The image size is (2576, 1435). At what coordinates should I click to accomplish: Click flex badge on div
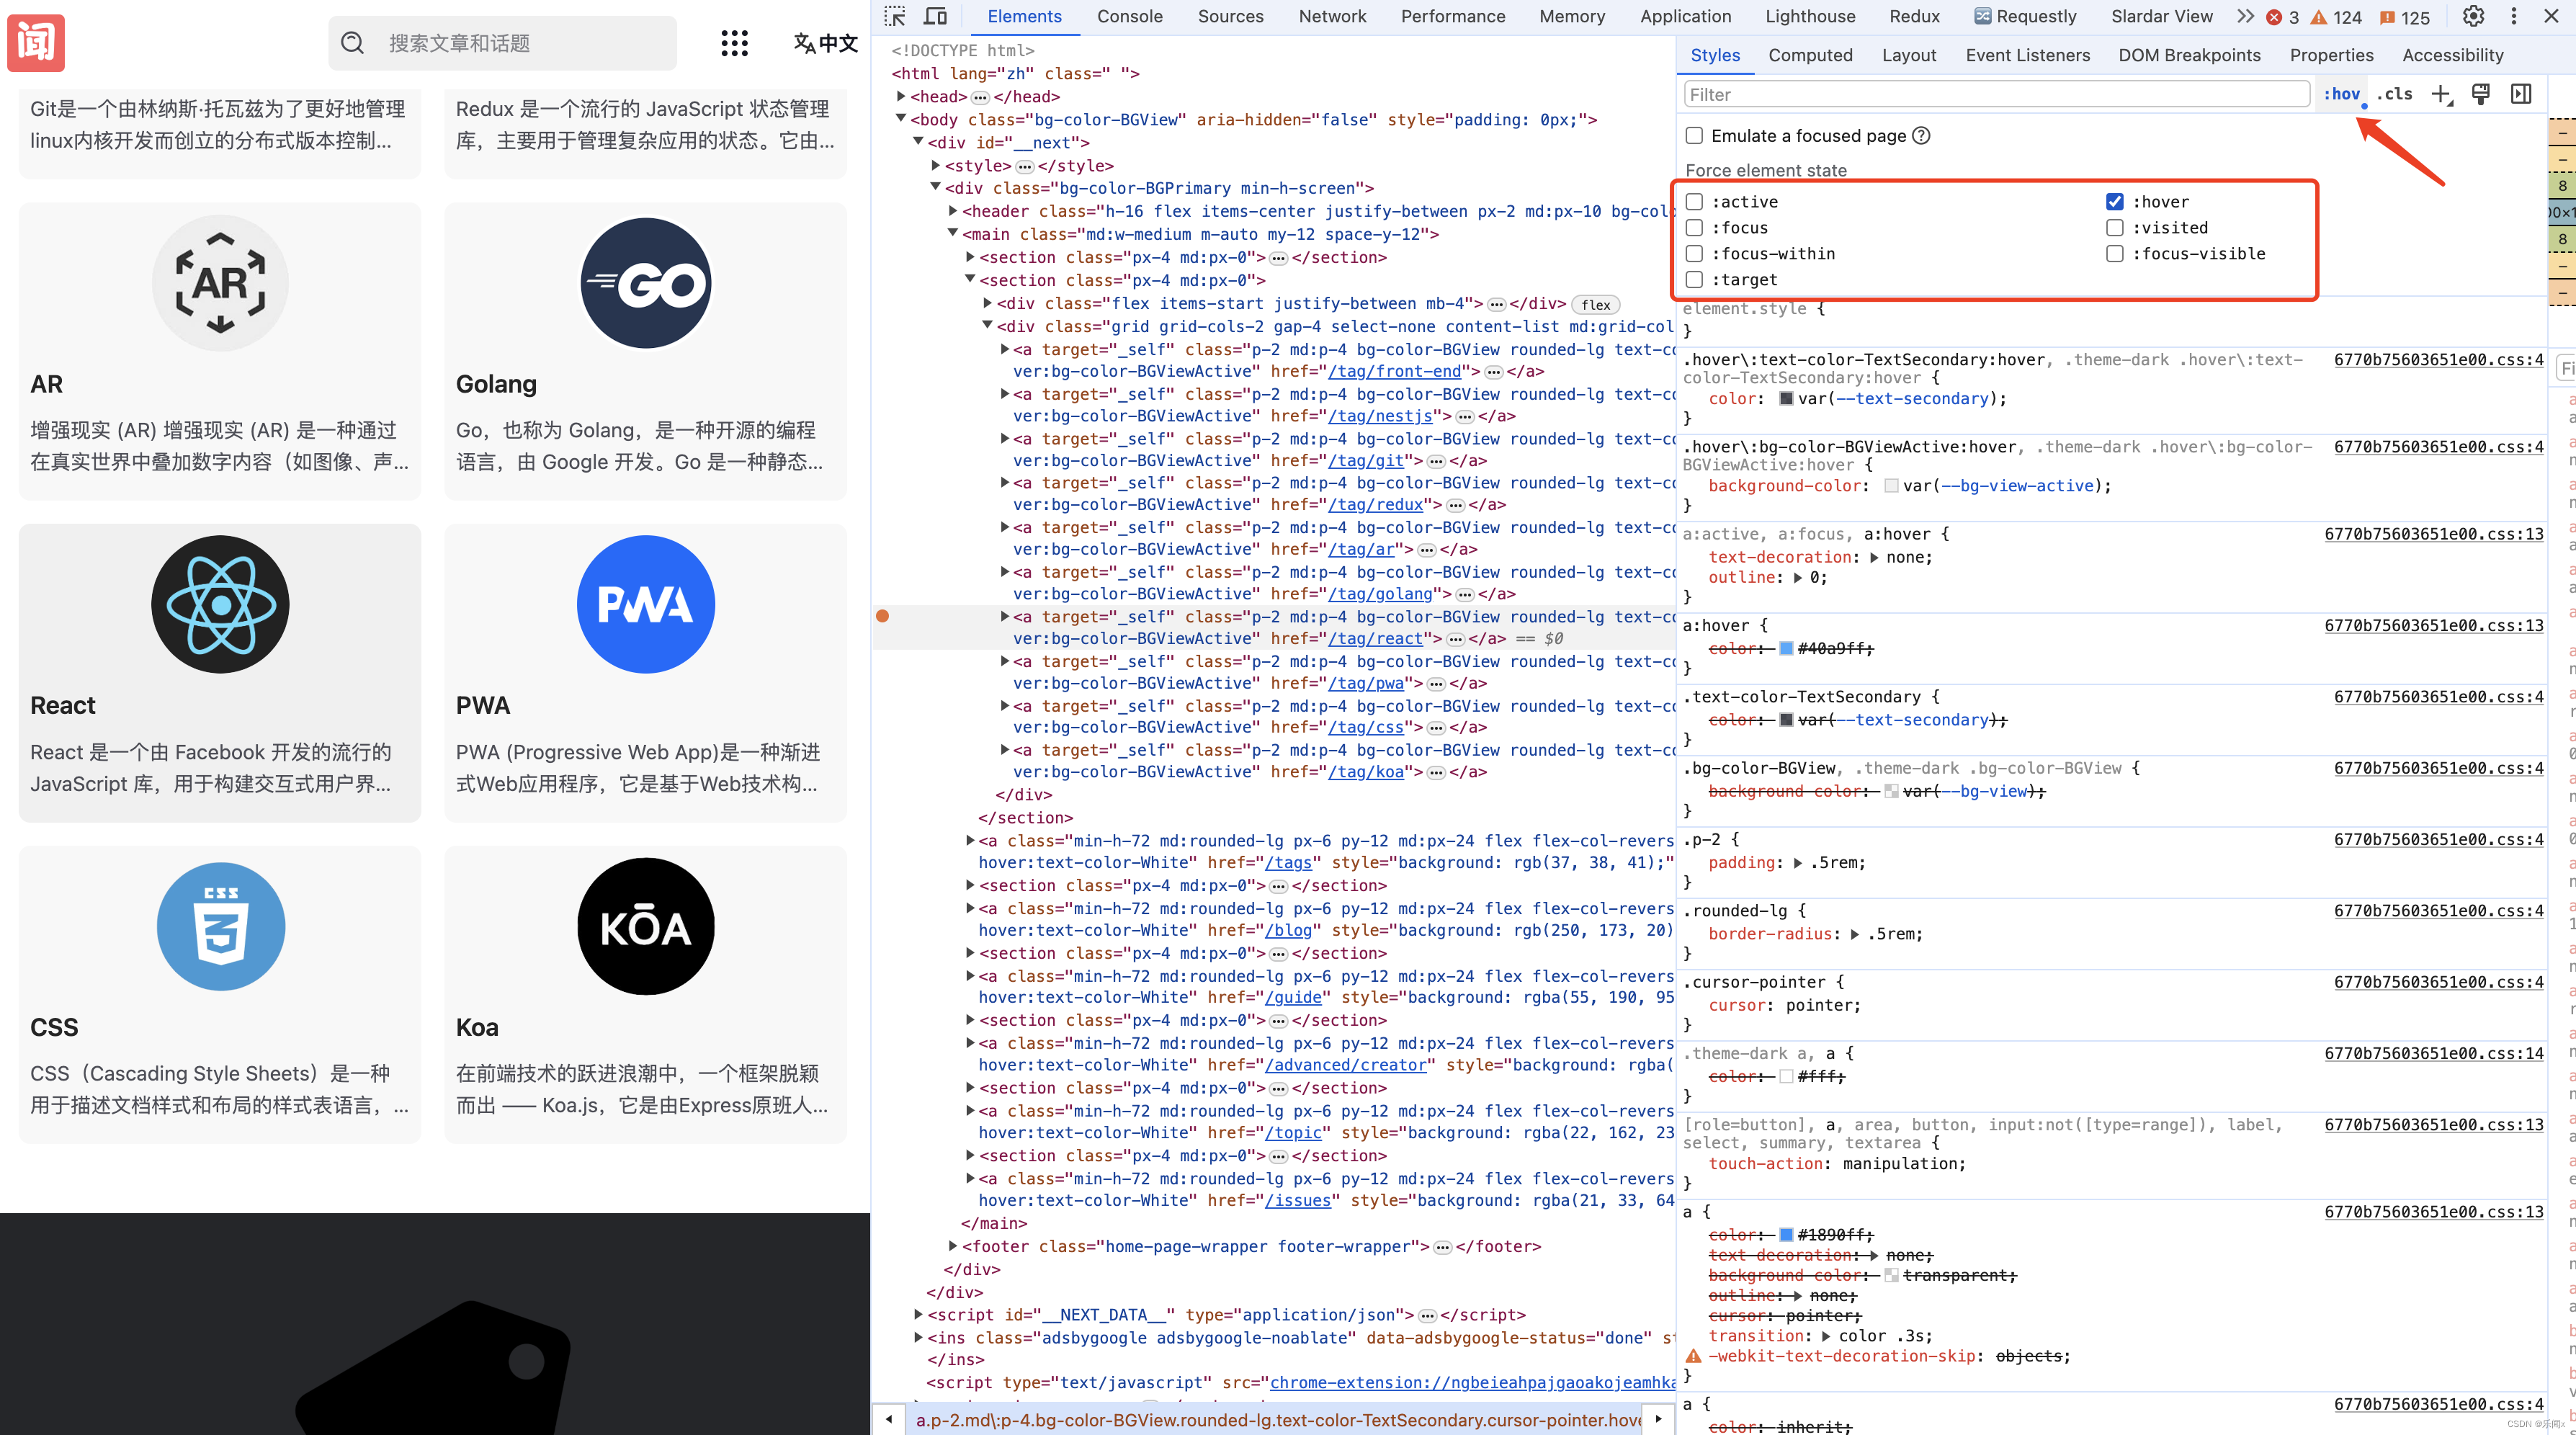pyautogui.click(x=1595, y=305)
